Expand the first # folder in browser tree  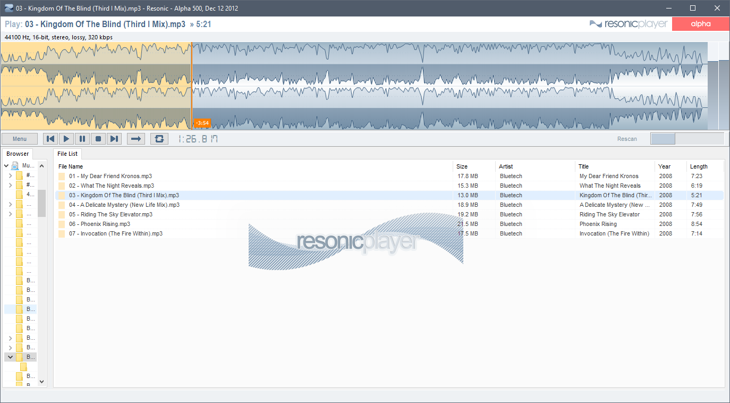coord(10,175)
